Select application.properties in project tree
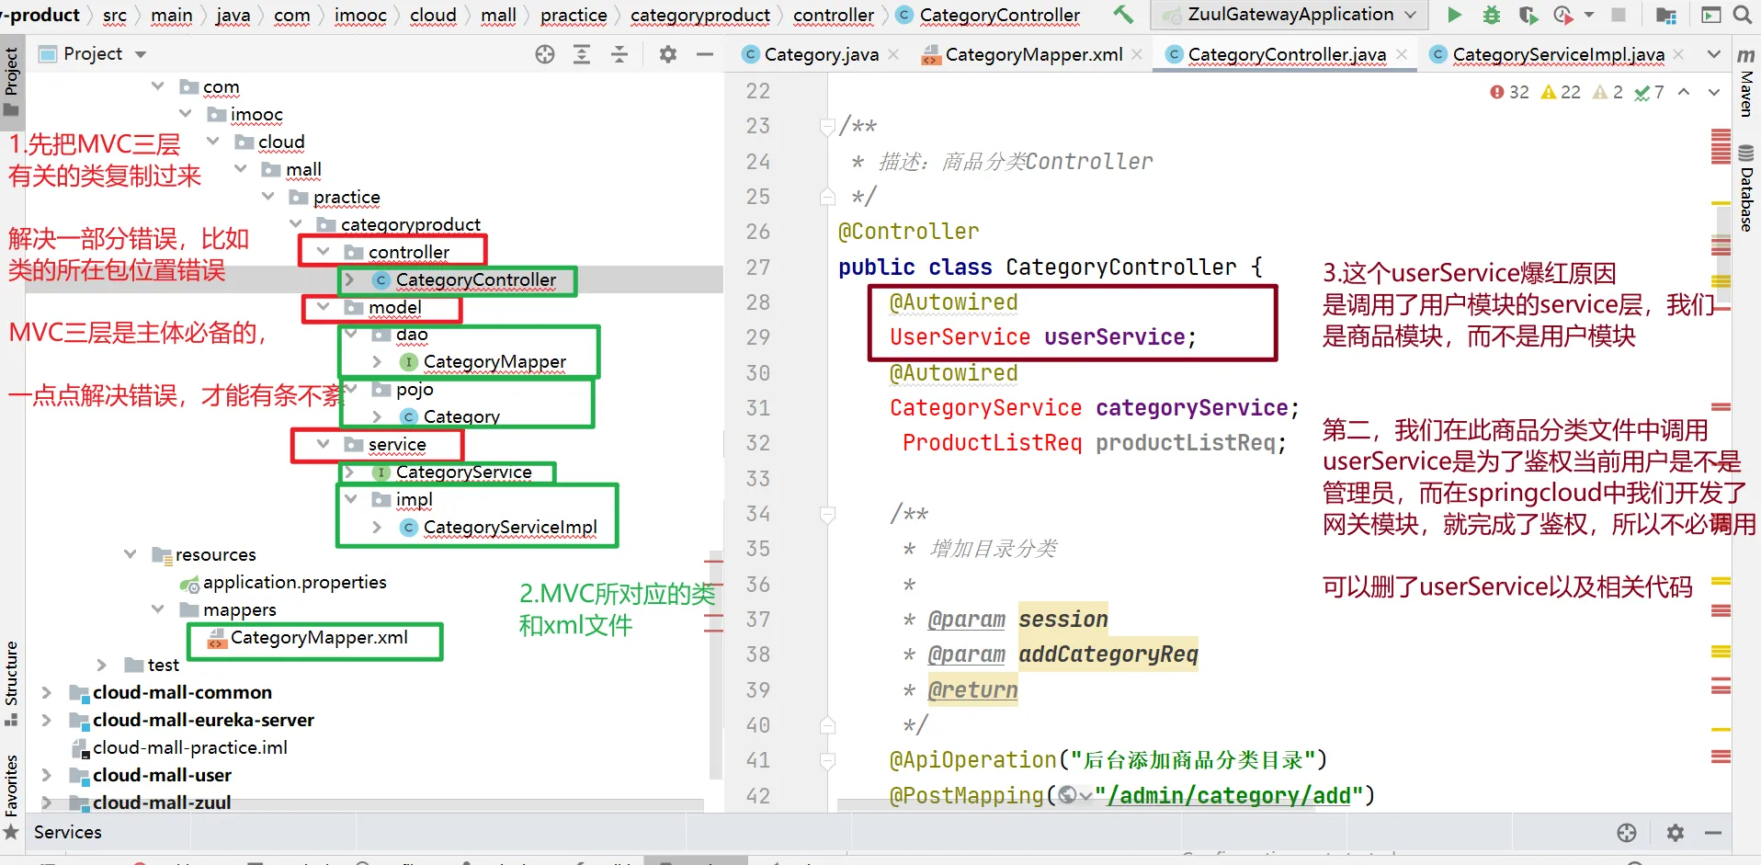This screenshot has width=1761, height=865. tap(294, 582)
